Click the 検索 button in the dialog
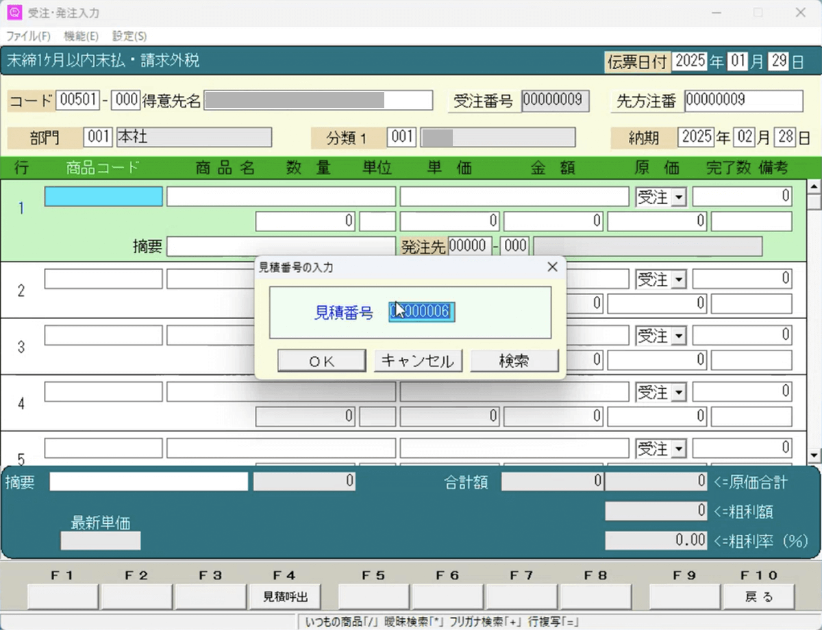Viewport: 822px width, 630px height. pyautogui.click(x=514, y=361)
